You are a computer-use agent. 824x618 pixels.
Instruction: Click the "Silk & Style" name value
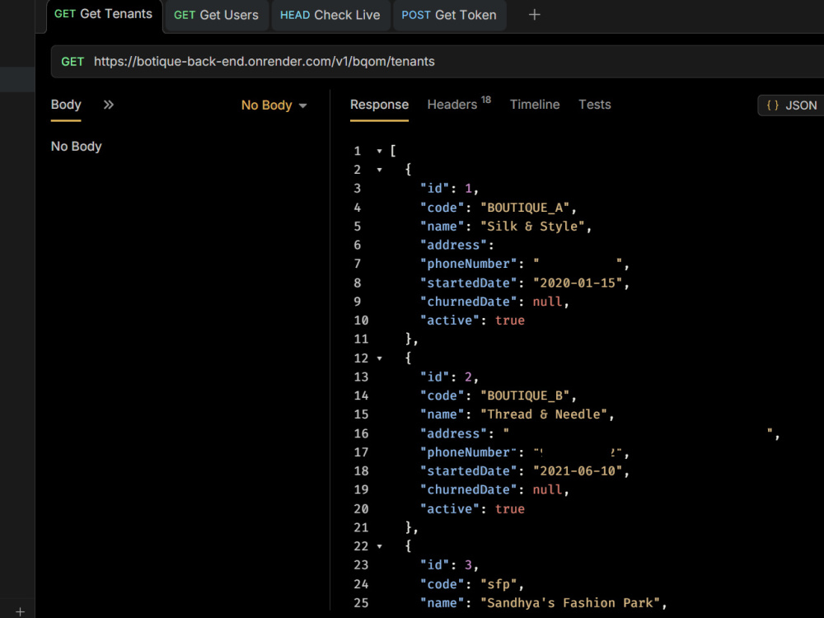[x=532, y=227]
